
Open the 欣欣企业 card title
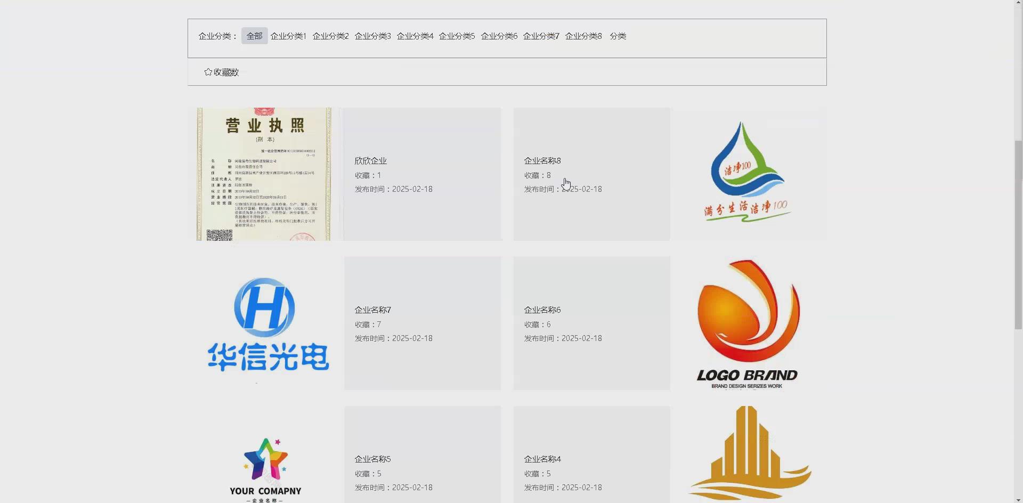pos(370,160)
